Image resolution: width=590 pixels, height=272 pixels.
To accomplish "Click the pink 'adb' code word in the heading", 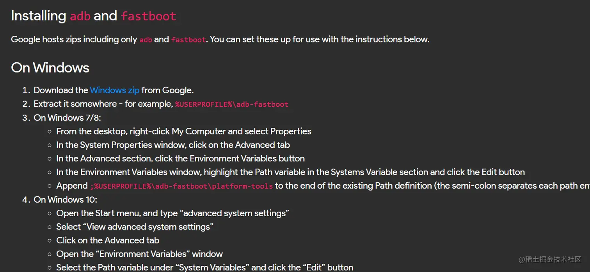I will [x=80, y=16].
